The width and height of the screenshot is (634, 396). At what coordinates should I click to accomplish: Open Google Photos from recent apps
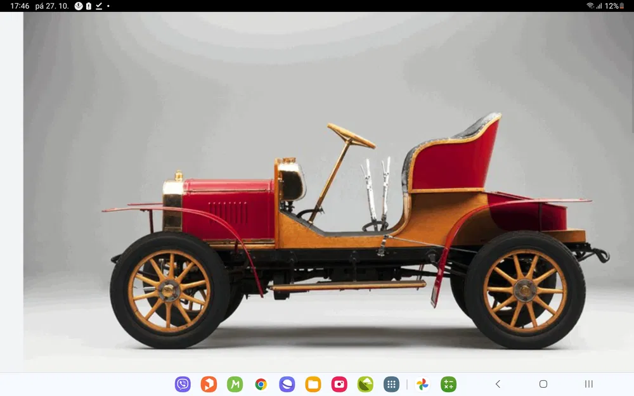tap(422, 384)
